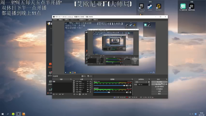Open the system clock in the taskbar
Image resolution: width=206 pixels, height=116 pixels.
(x=201, y=114)
